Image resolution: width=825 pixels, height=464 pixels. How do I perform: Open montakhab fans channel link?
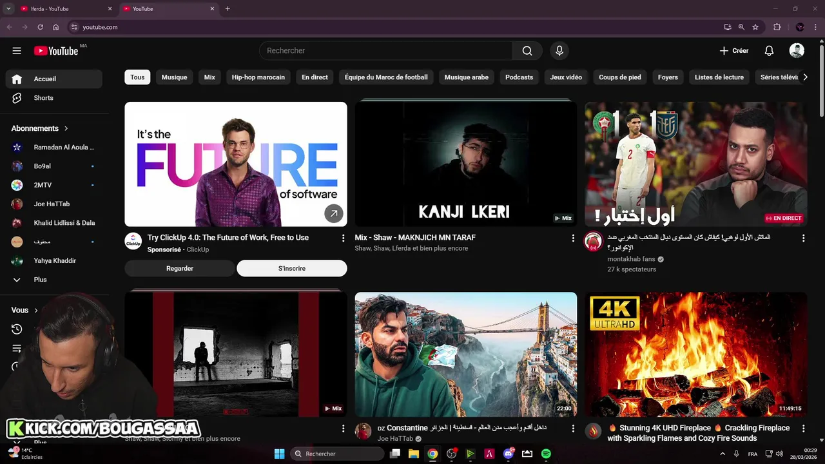pyautogui.click(x=631, y=259)
